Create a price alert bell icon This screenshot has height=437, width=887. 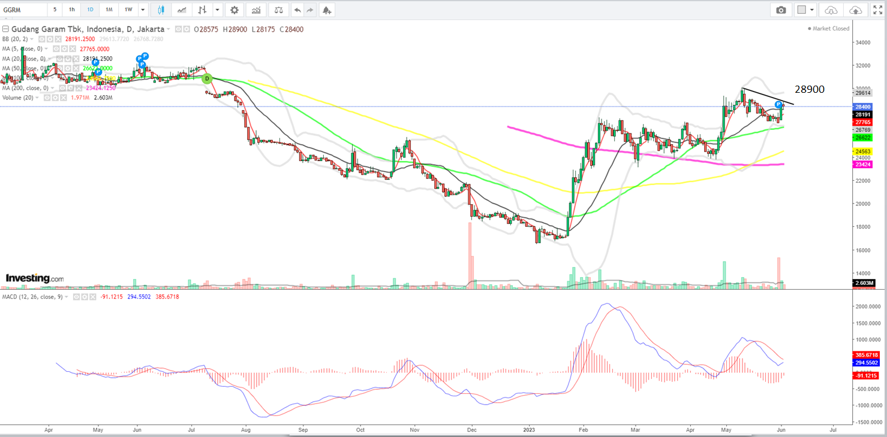(326, 10)
